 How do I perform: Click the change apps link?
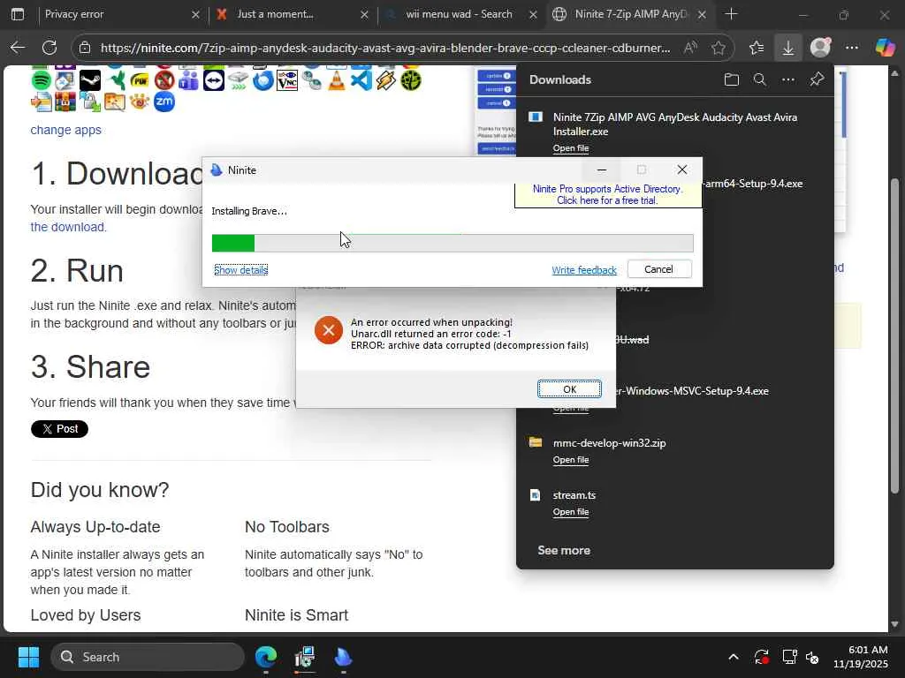click(65, 130)
